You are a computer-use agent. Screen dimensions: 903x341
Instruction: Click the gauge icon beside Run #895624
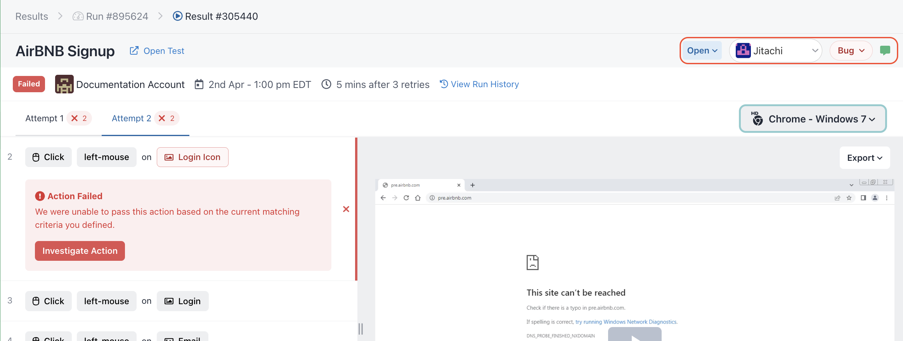(78, 16)
